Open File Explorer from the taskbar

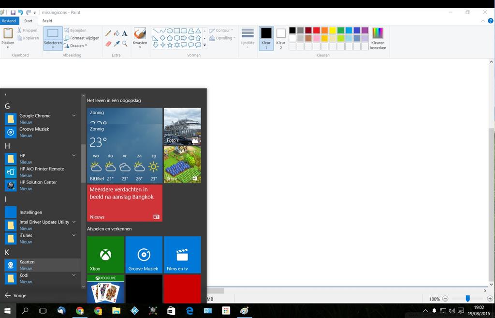click(116, 311)
